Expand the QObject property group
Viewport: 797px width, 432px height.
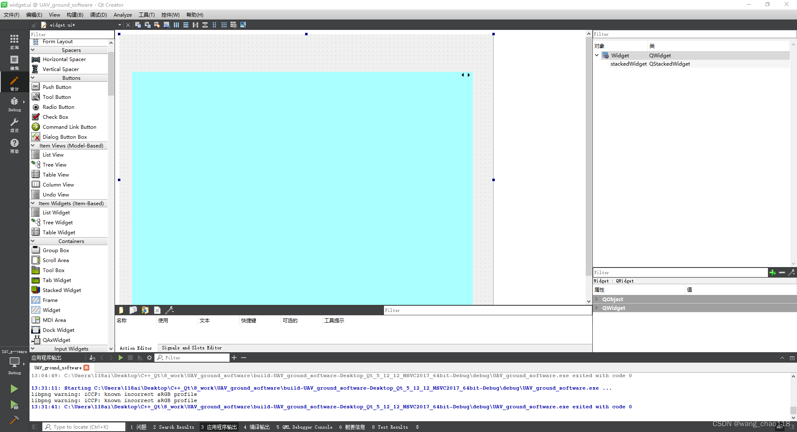click(x=597, y=299)
